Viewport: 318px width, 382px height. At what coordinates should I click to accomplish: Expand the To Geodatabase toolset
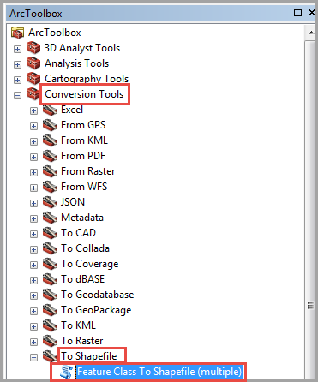click(33, 295)
